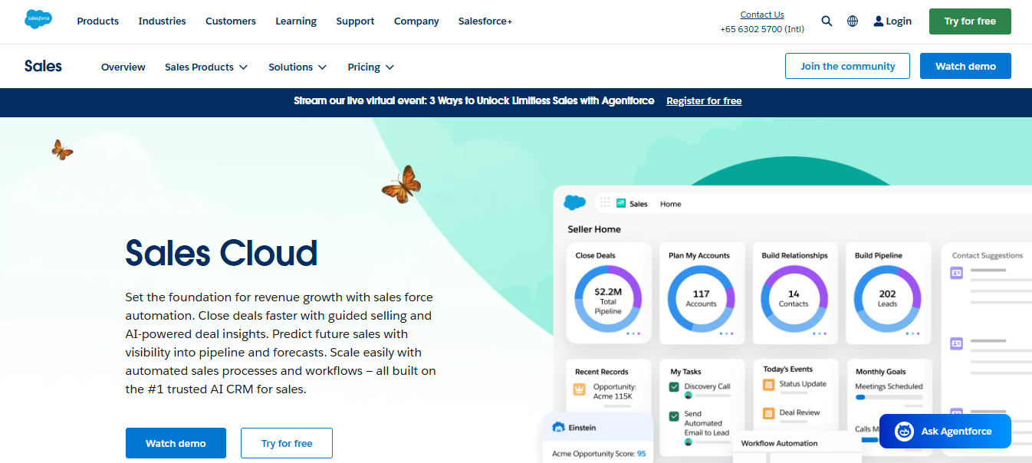
Task: Expand the Sales Products dropdown
Action: [206, 67]
